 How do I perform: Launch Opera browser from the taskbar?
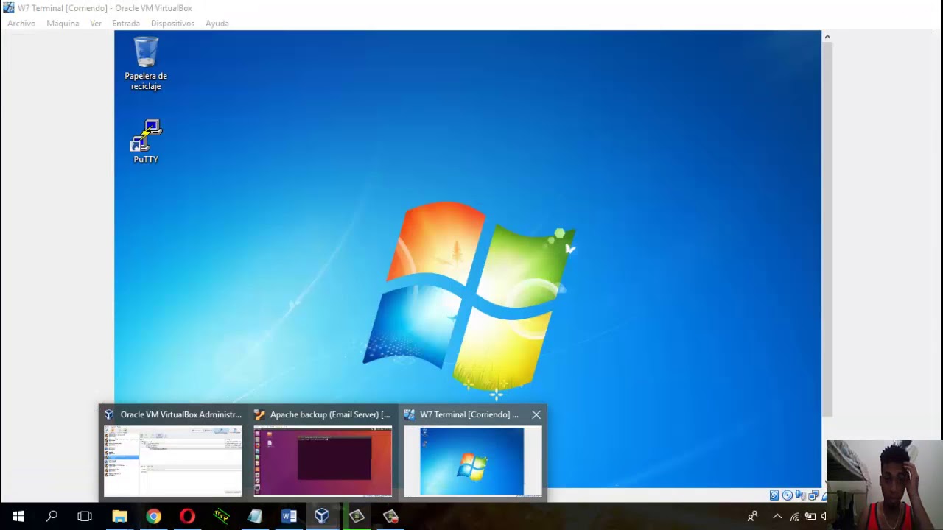click(x=187, y=517)
